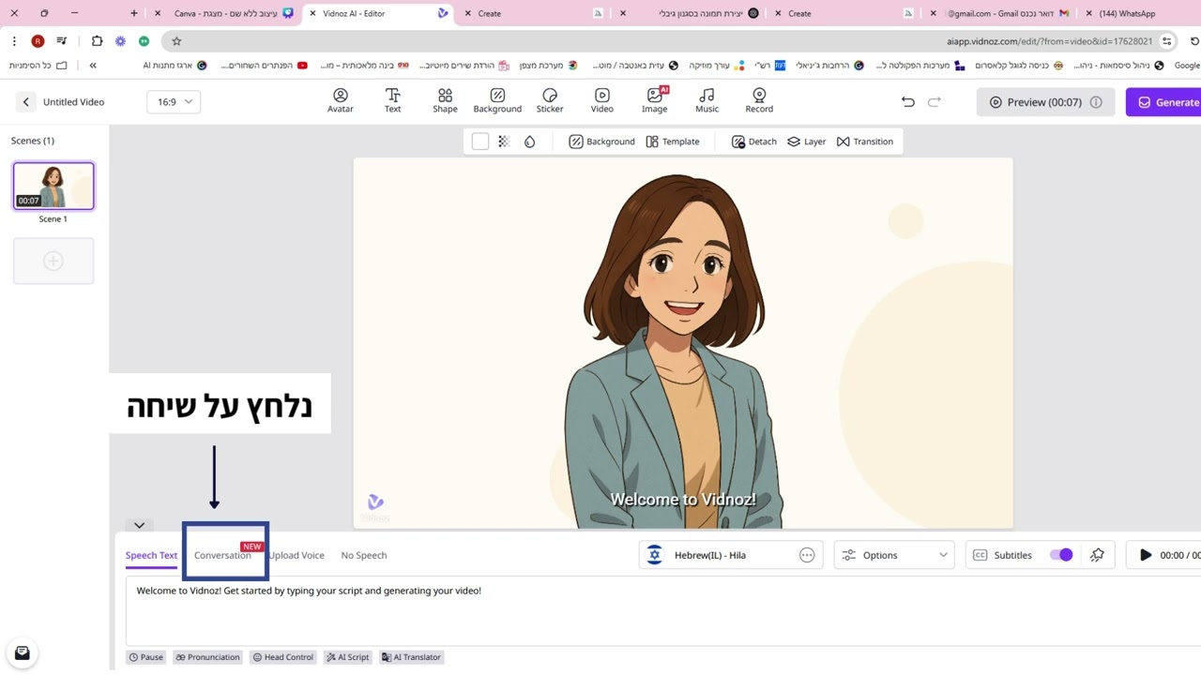
Task: Click the Generate button
Action: 1164,102
